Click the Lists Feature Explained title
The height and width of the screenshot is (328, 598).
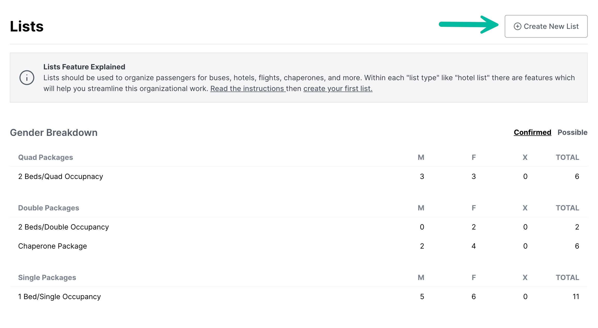coord(84,67)
